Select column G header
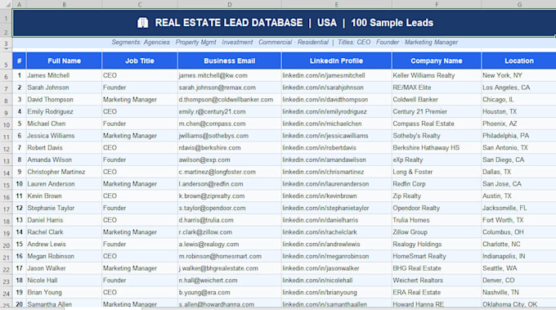 (x=518, y=4)
